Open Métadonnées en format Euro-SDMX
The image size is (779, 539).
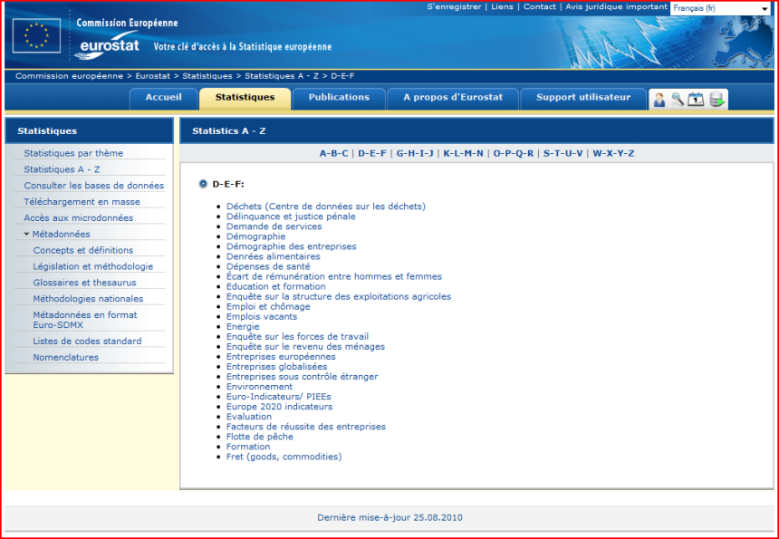85,320
